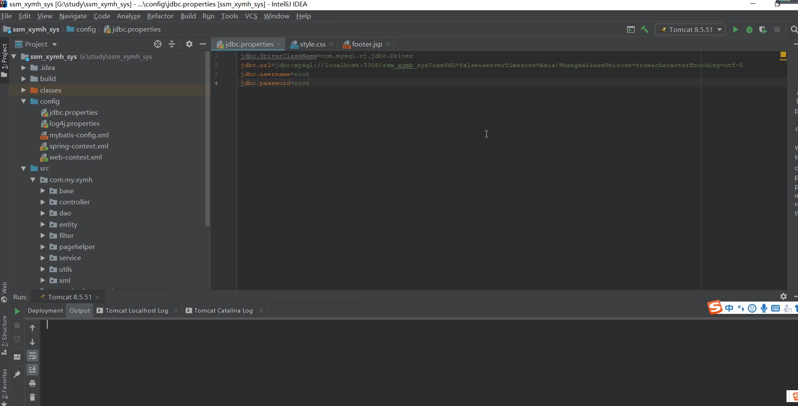Toggle the Chinese input mode indicator

[x=729, y=308]
